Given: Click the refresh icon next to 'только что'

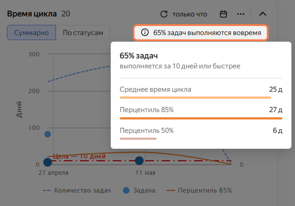Looking at the screenshot, I should (x=164, y=14).
